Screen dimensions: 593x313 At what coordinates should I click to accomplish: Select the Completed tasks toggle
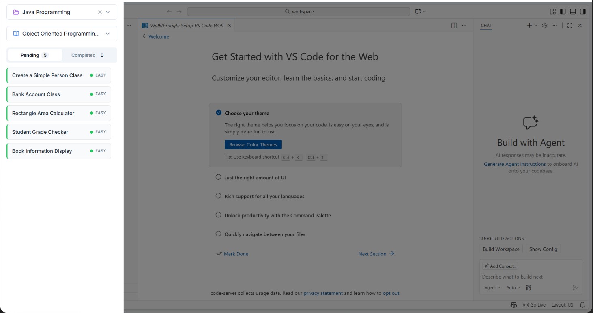point(87,55)
